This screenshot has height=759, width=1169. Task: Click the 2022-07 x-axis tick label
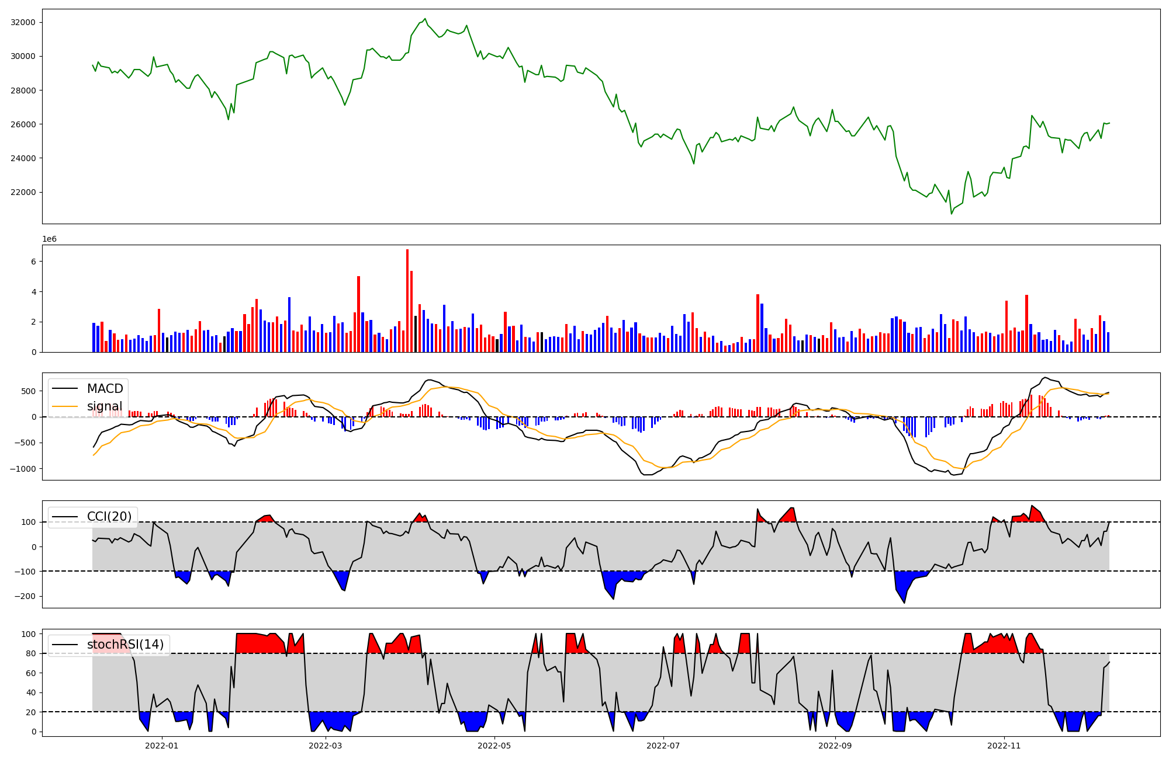664,746
